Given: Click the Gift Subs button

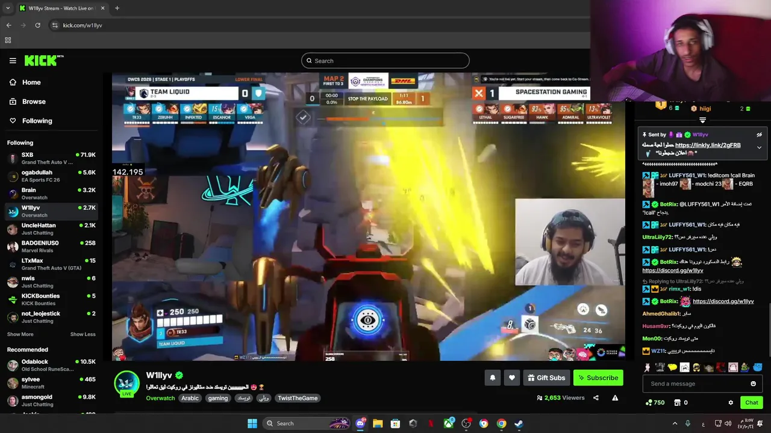Looking at the screenshot, I should coord(546,378).
